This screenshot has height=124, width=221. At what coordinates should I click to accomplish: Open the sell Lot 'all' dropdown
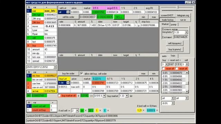pos(68,12)
